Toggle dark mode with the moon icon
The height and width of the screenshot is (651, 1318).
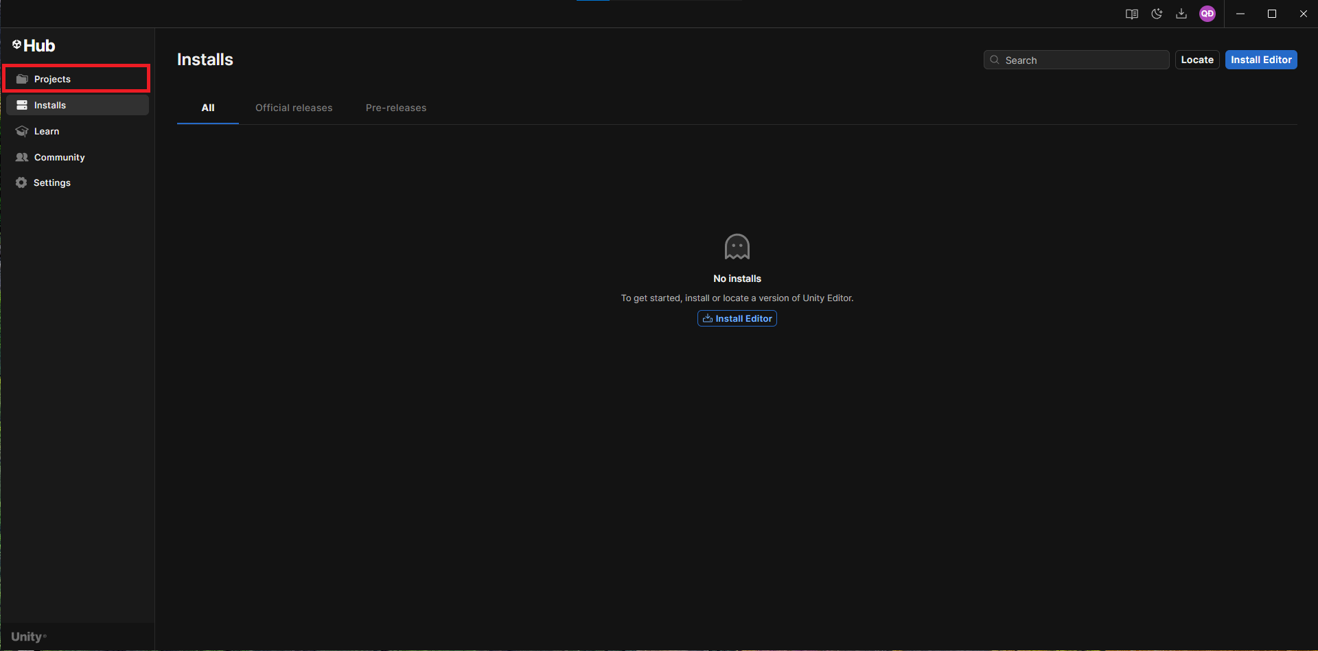[1157, 14]
